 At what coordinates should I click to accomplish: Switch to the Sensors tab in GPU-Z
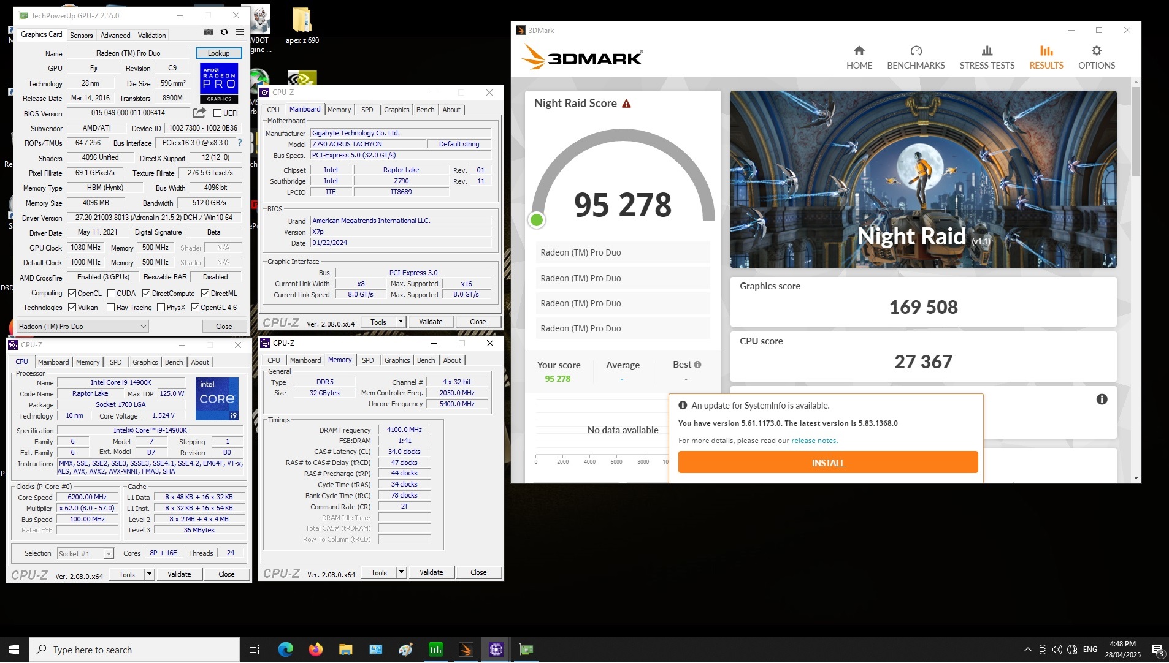tap(81, 36)
